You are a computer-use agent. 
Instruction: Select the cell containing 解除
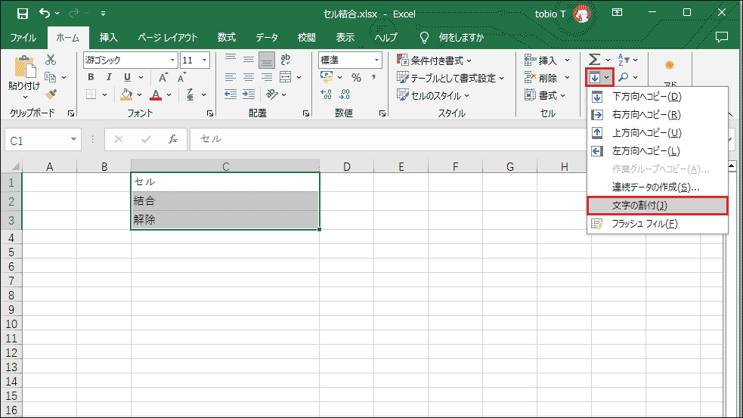click(225, 220)
